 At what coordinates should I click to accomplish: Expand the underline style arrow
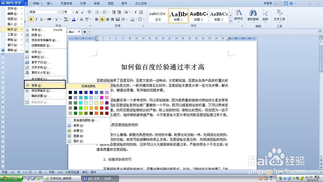[x=45, y=19]
